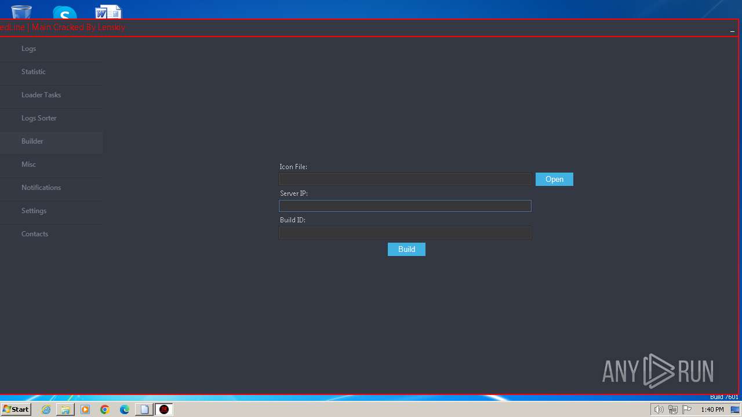
Task: Click the Open button for icon file
Action: (x=554, y=180)
